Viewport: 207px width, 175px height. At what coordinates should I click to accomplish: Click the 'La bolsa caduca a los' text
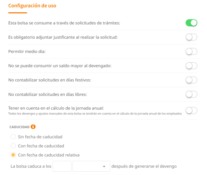(x=31, y=166)
